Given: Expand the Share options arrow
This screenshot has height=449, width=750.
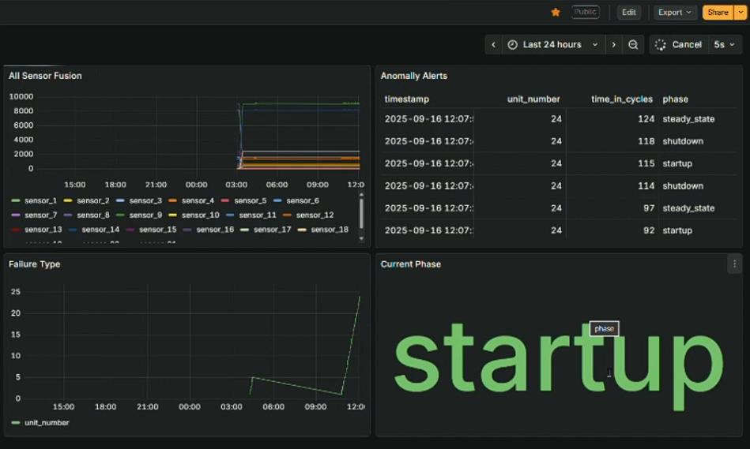Looking at the screenshot, I should click(x=741, y=13).
